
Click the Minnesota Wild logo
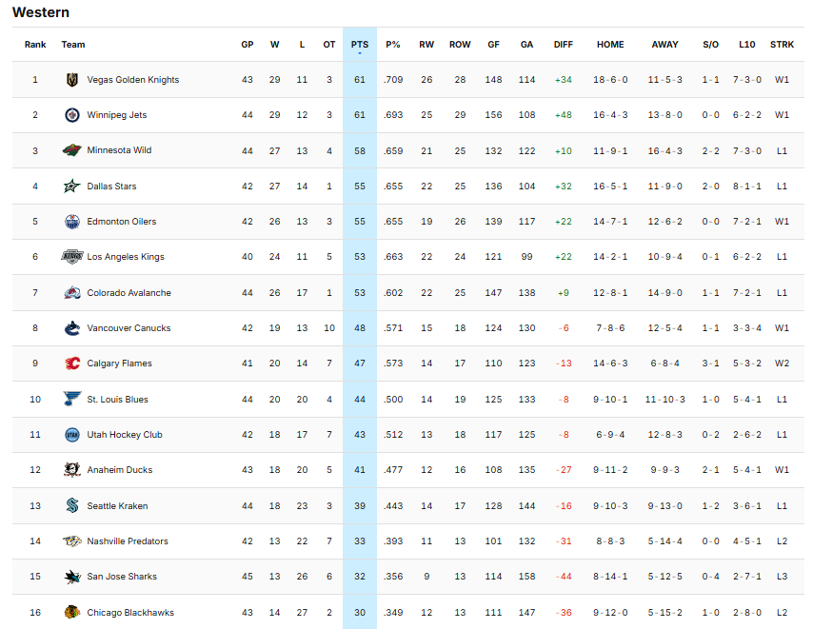pyautogui.click(x=72, y=150)
